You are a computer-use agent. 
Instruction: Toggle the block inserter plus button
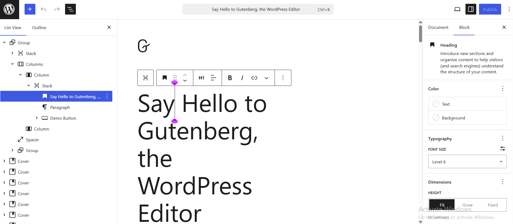pyautogui.click(x=30, y=9)
